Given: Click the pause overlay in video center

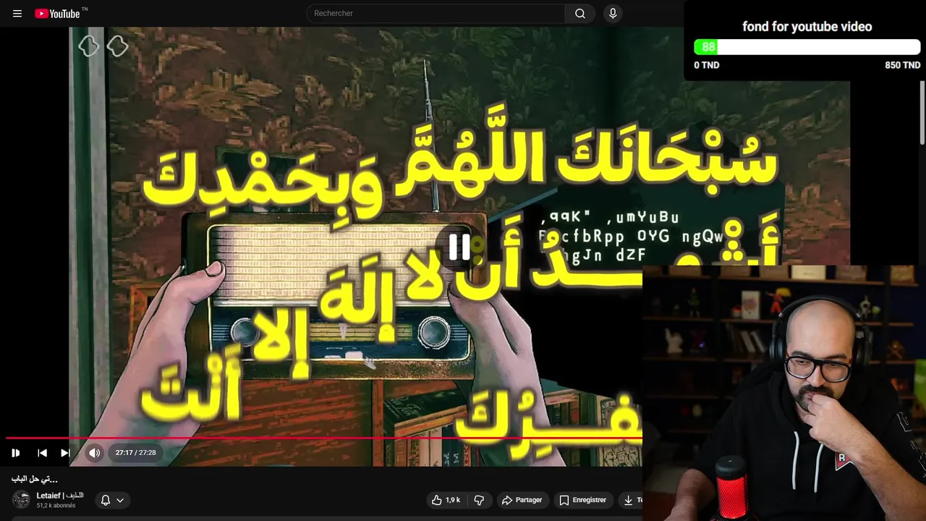Looking at the screenshot, I should pyautogui.click(x=459, y=247).
